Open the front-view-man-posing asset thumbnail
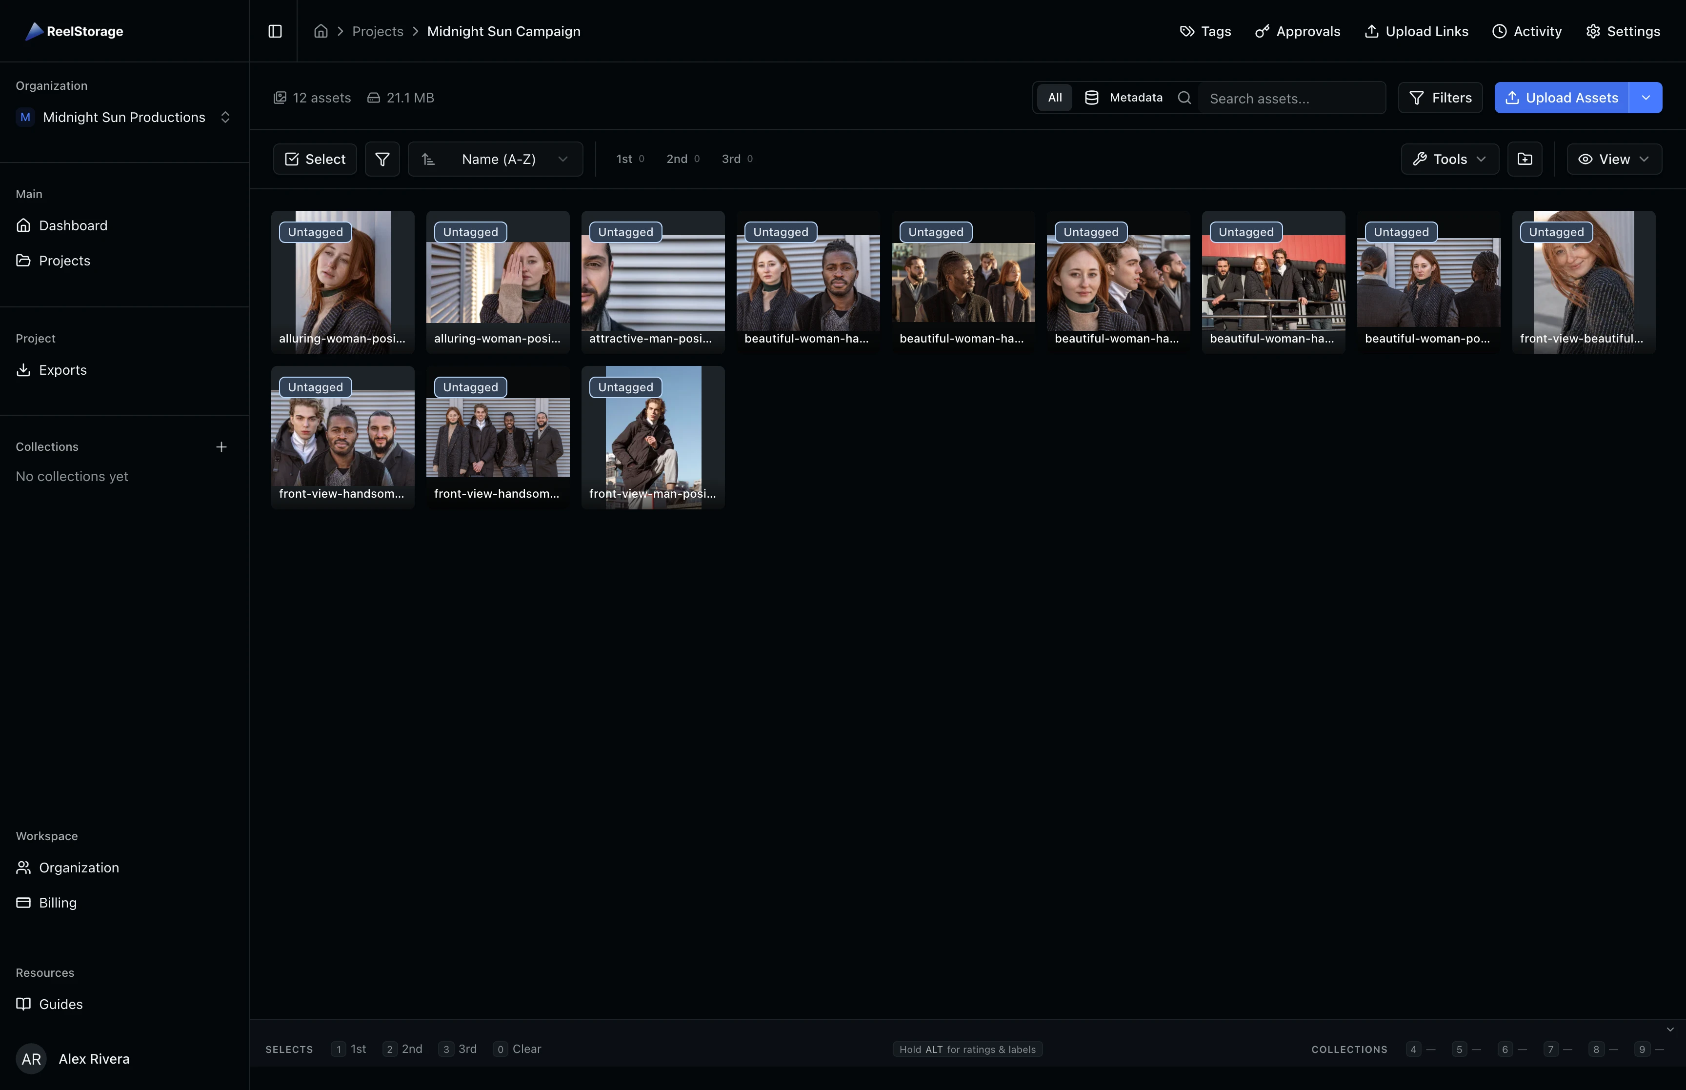Screen dimensions: 1686x1090 [x=652, y=437]
